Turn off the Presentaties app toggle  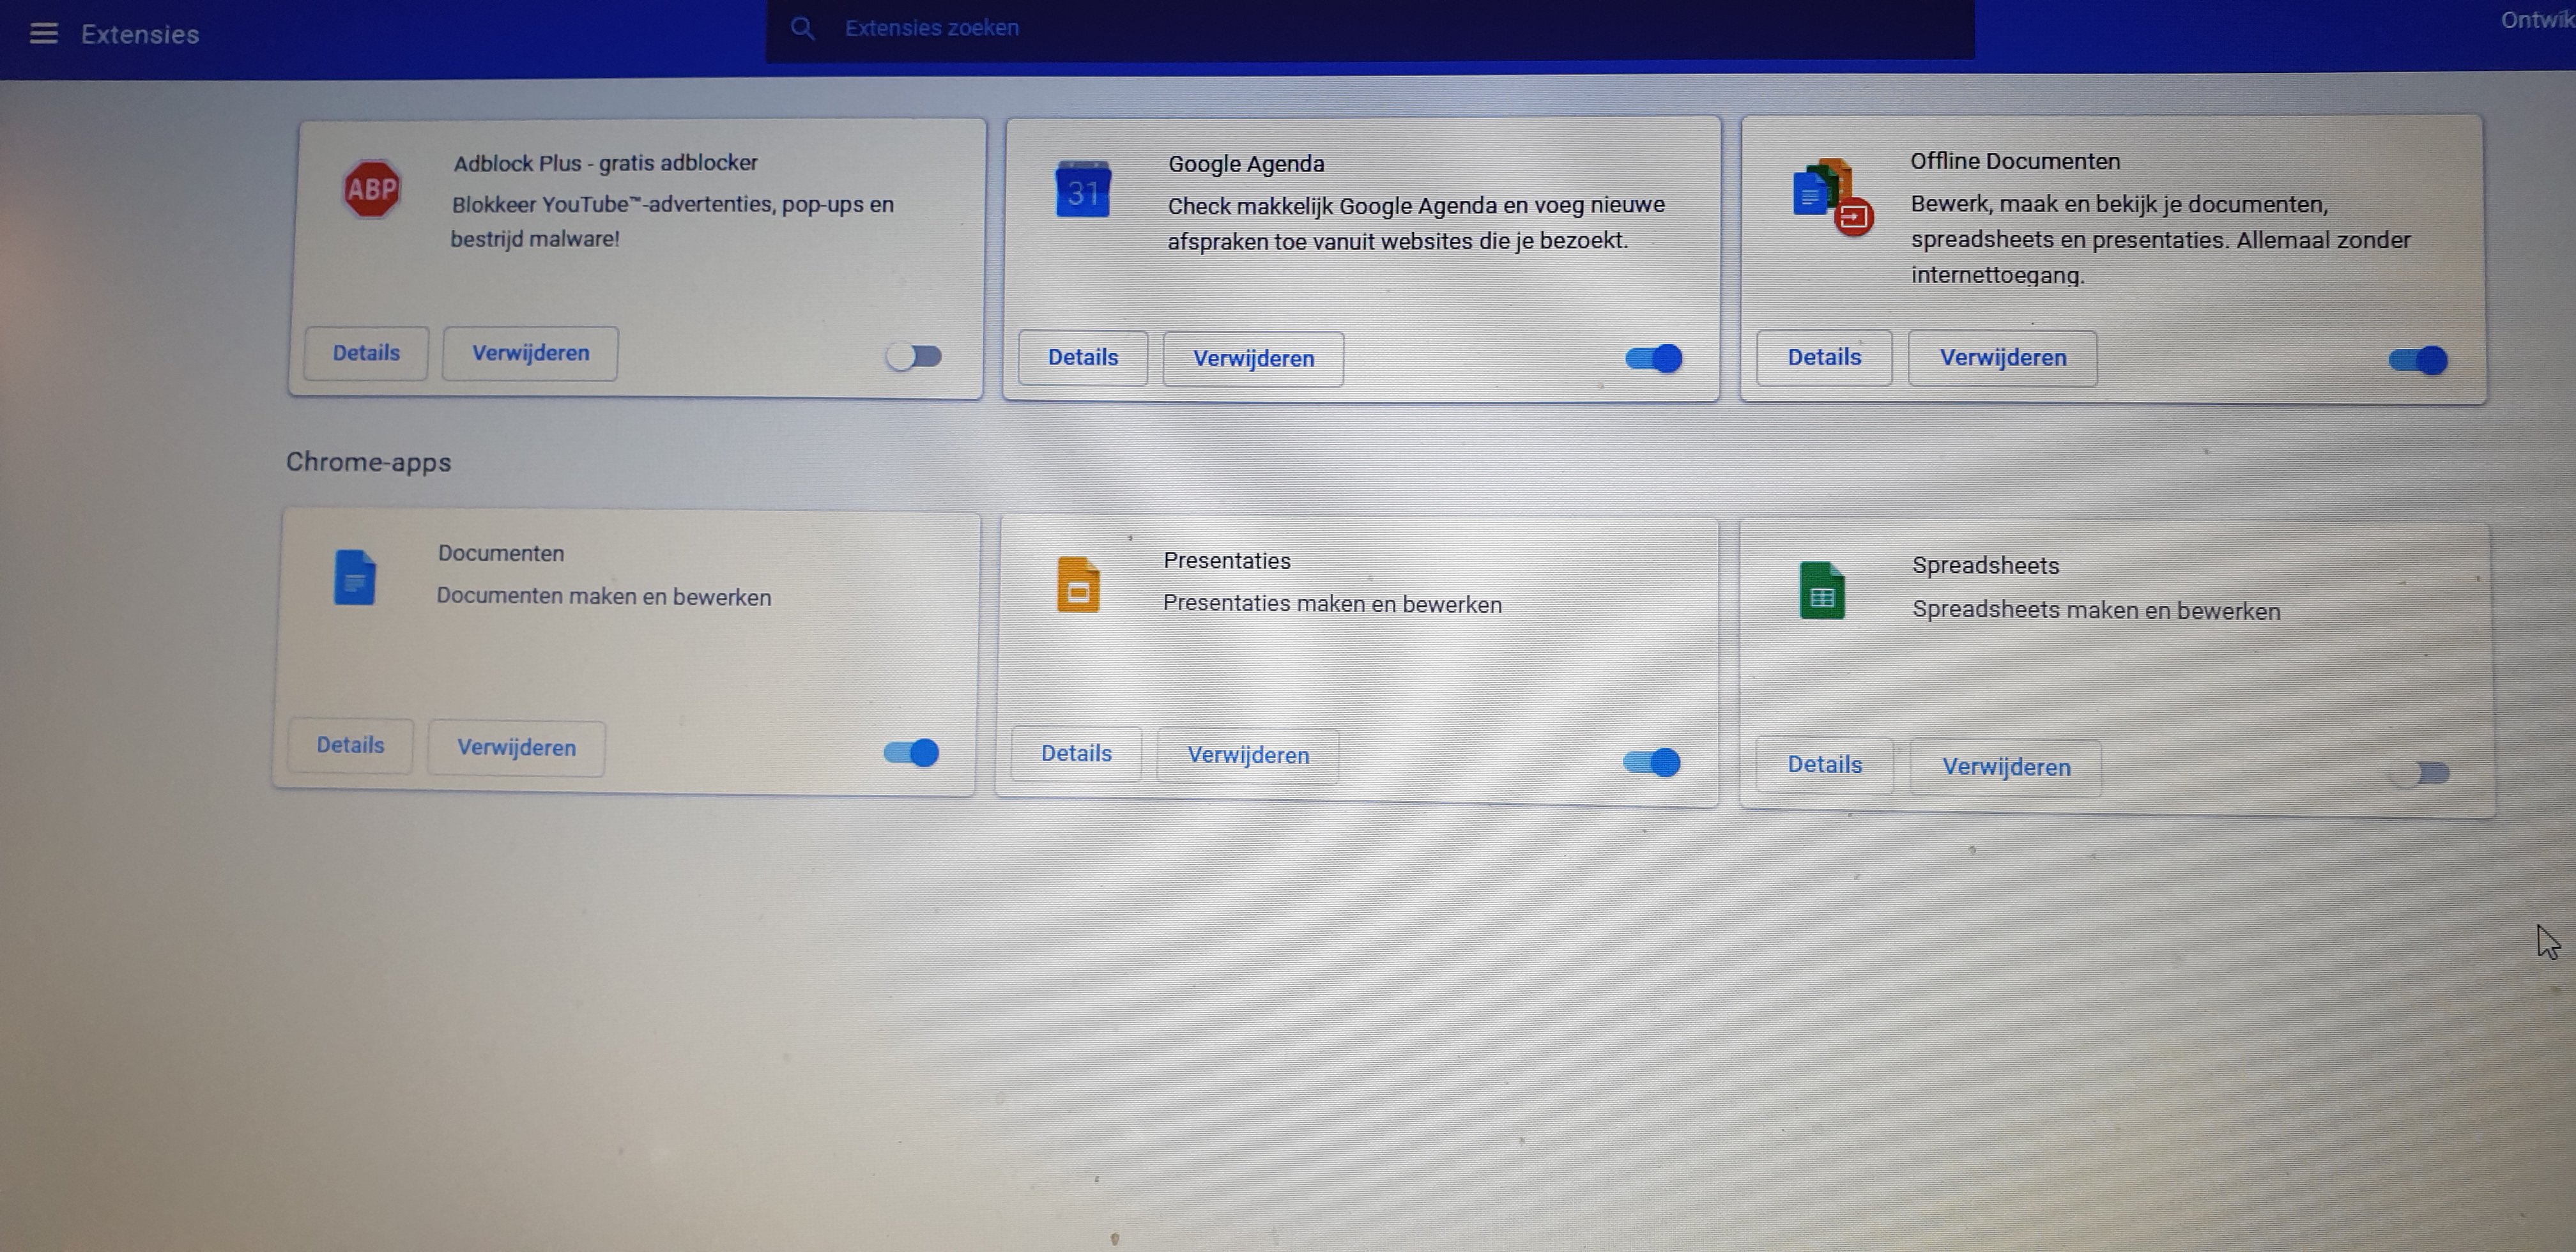tap(1652, 762)
